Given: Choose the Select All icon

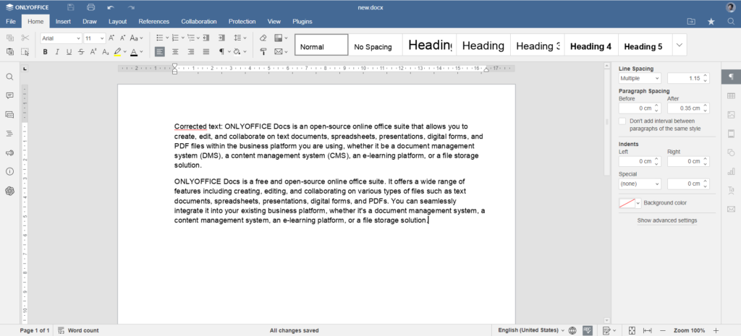Looking at the screenshot, I should coord(25,51).
